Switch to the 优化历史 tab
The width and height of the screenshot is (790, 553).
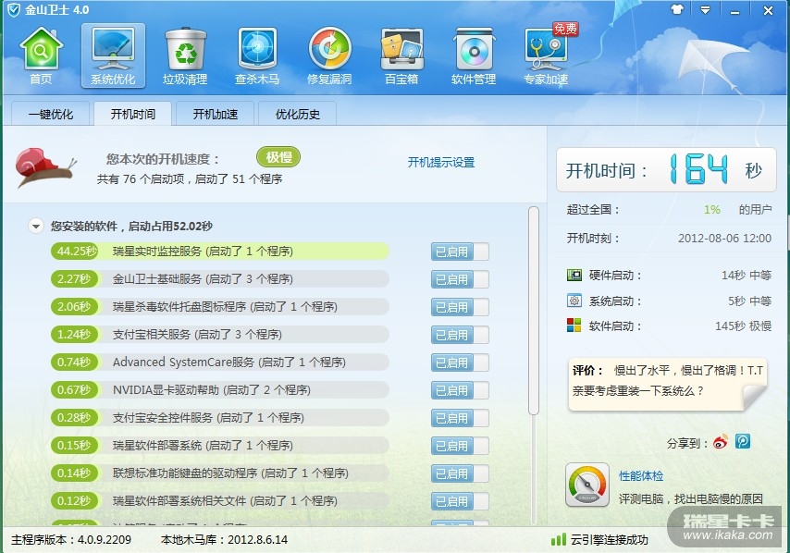[298, 114]
